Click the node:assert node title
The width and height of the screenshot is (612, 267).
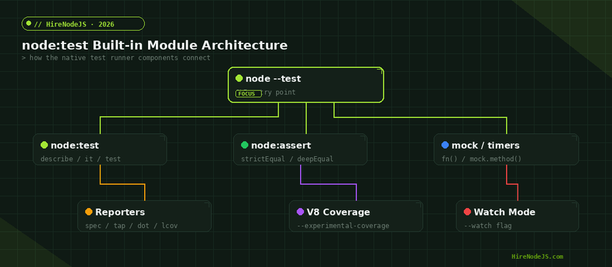point(281,145)
